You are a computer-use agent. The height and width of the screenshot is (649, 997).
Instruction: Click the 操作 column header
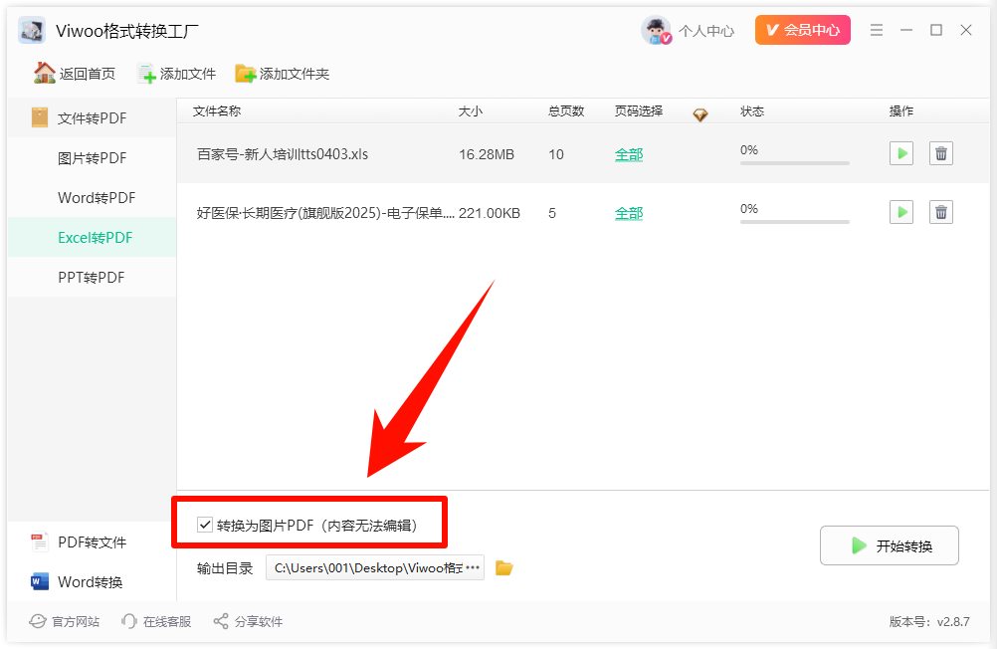tap(901, 111)
